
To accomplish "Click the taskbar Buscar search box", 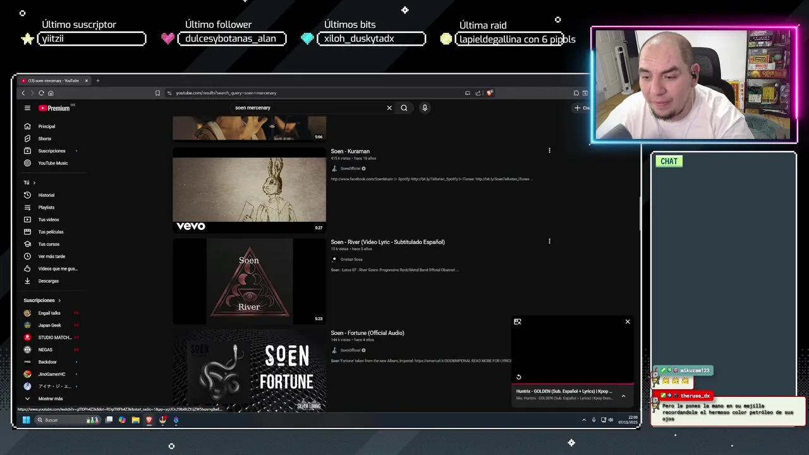I will tap(66, 420).
